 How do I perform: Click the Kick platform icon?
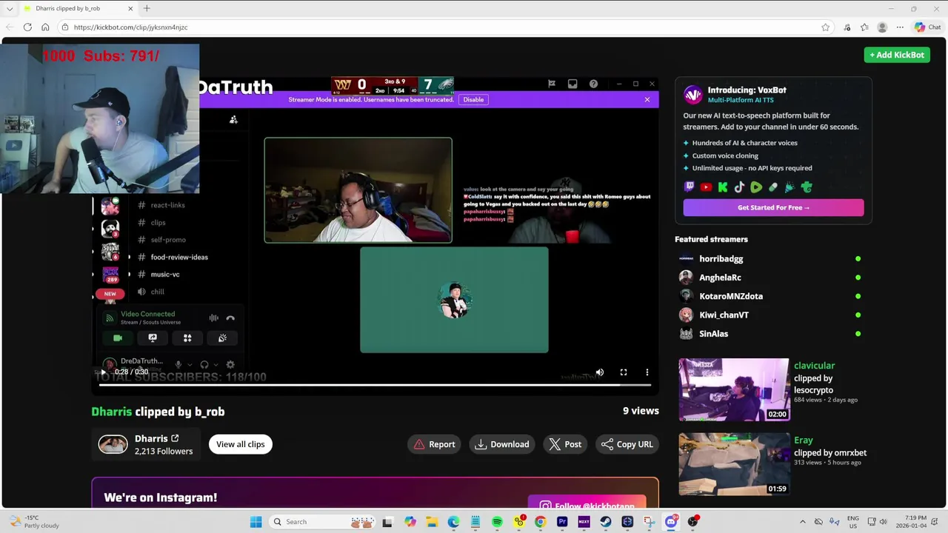click(723, 187)
